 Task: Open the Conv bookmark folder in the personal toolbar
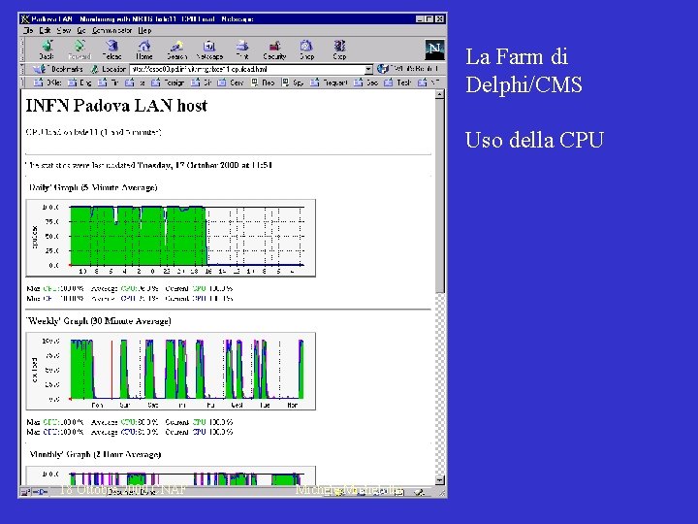point(230,82)
